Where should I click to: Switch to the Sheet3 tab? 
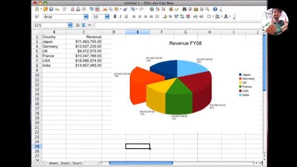[x=77, y=163]
